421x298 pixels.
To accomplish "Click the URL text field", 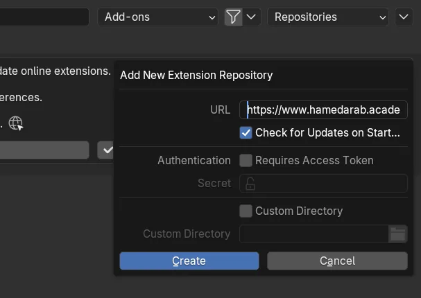I will pos(323,109).
